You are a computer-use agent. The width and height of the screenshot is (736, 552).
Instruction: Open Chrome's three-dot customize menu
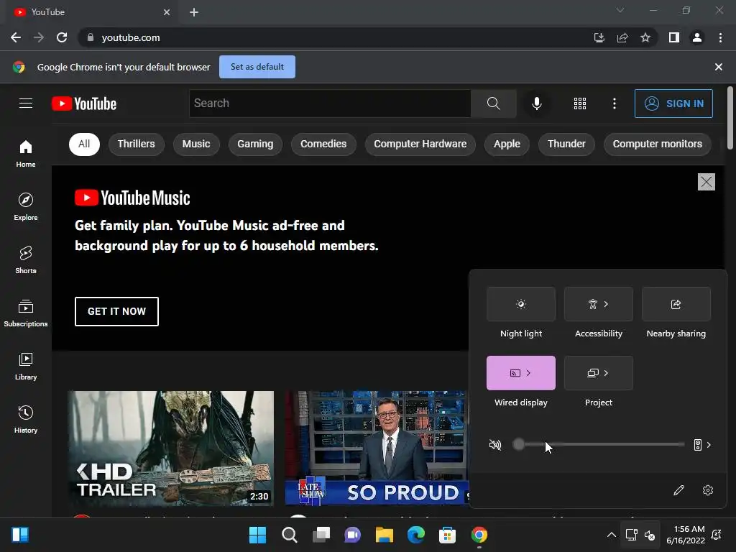720,37
